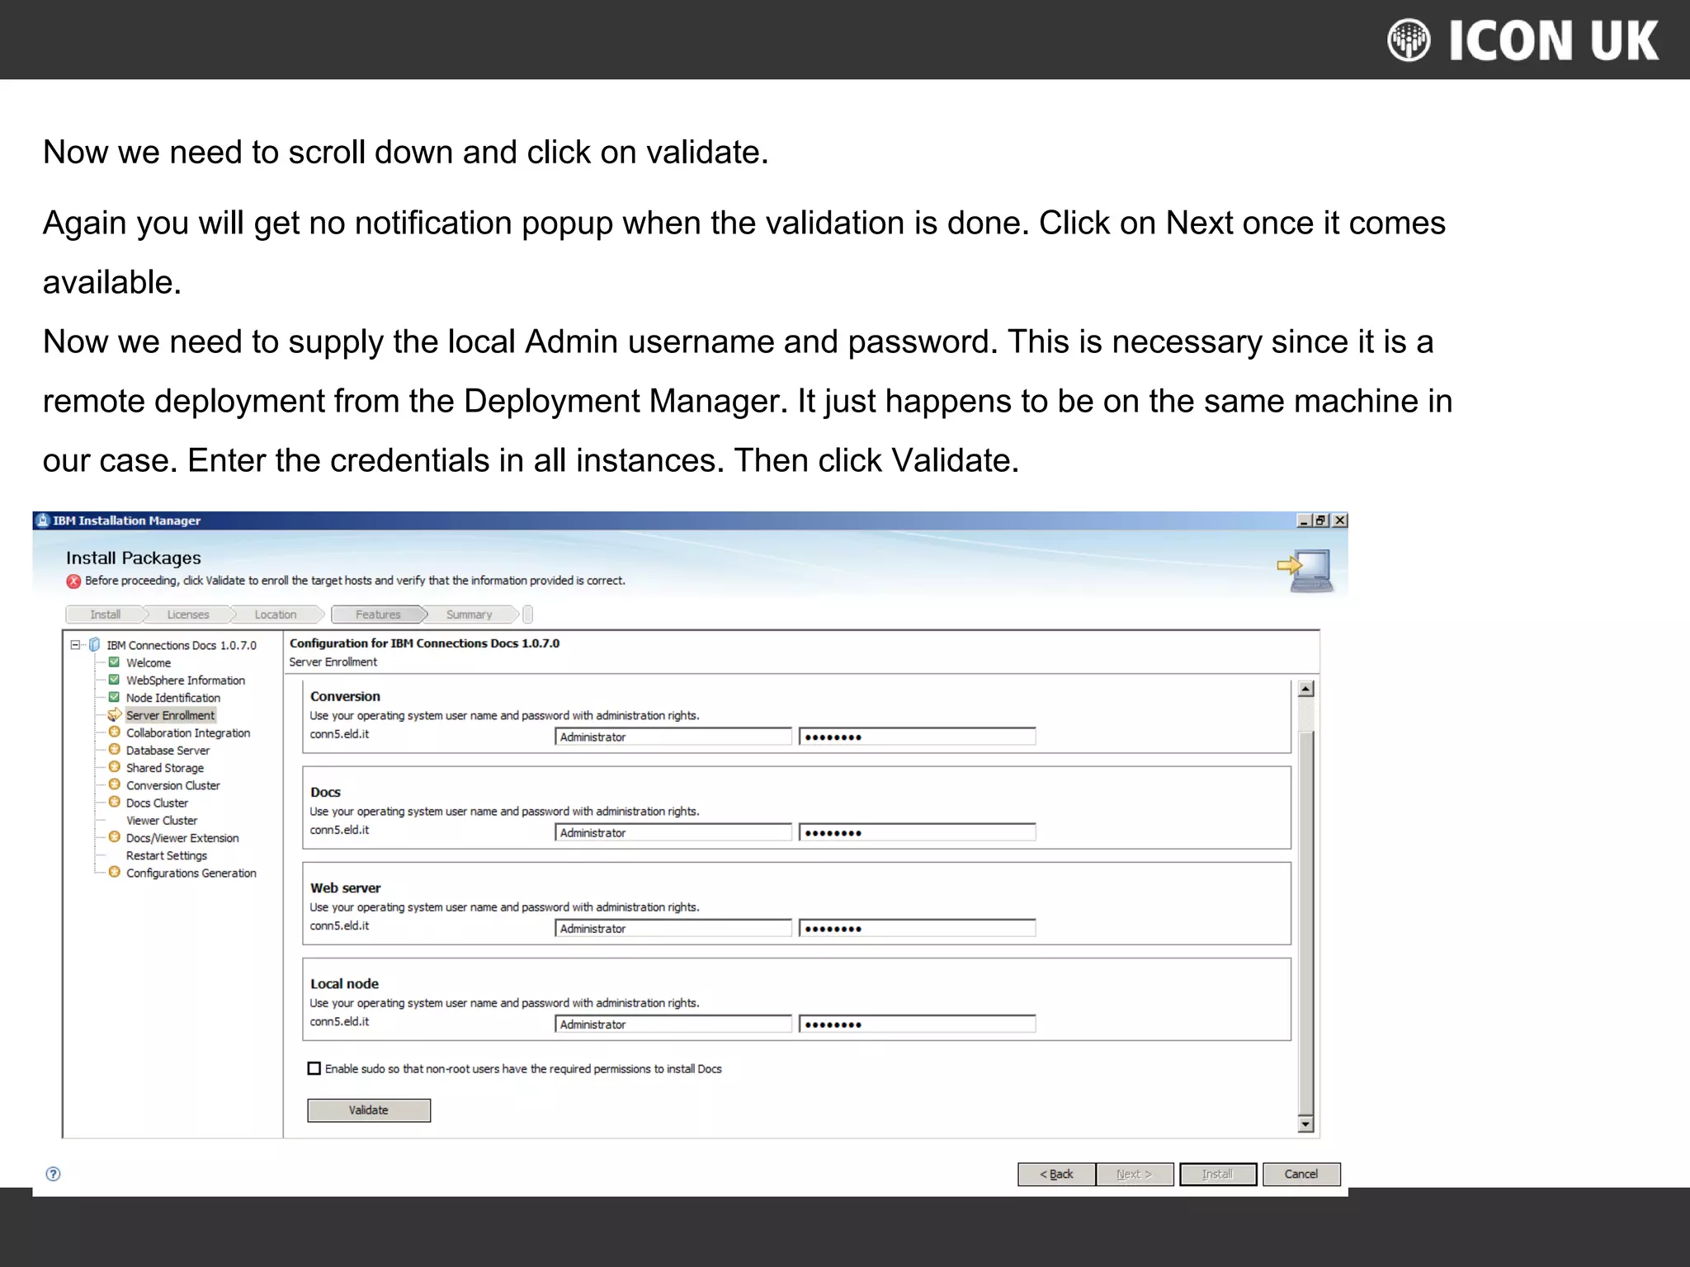This screenshot has height=1267, width=1690.
Task: Click the WebSphere Information check icon
Action: (x=114, y=680)
